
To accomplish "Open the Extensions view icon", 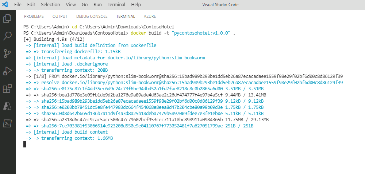I will (x=7, y=88).
